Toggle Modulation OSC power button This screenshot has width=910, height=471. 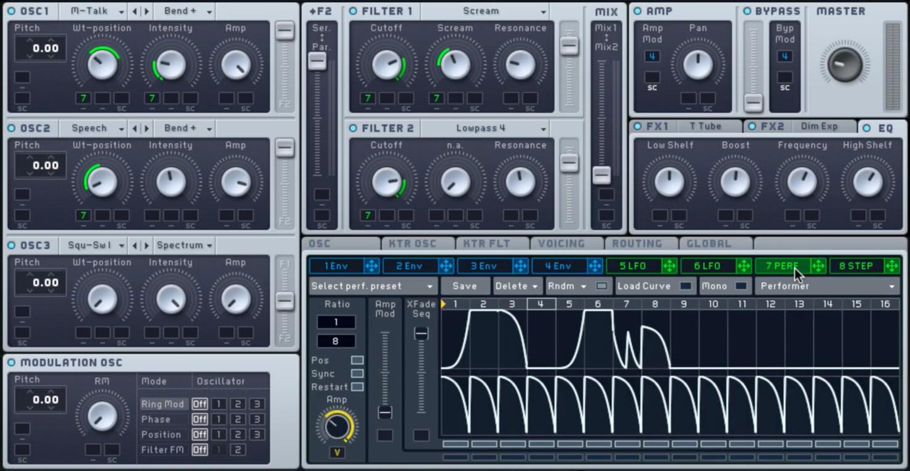[x=12, y=363]
